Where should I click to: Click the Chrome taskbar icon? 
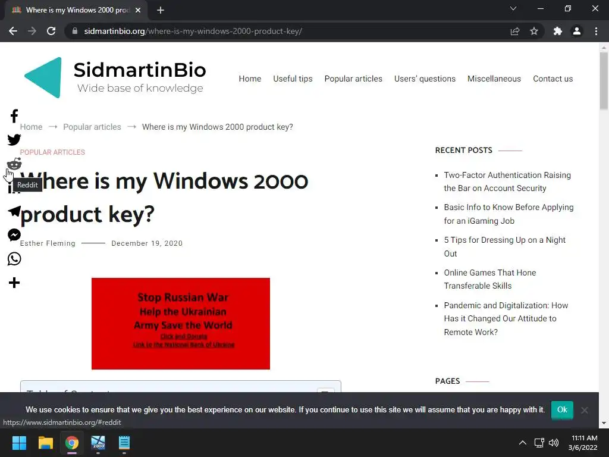click(72, 443)
